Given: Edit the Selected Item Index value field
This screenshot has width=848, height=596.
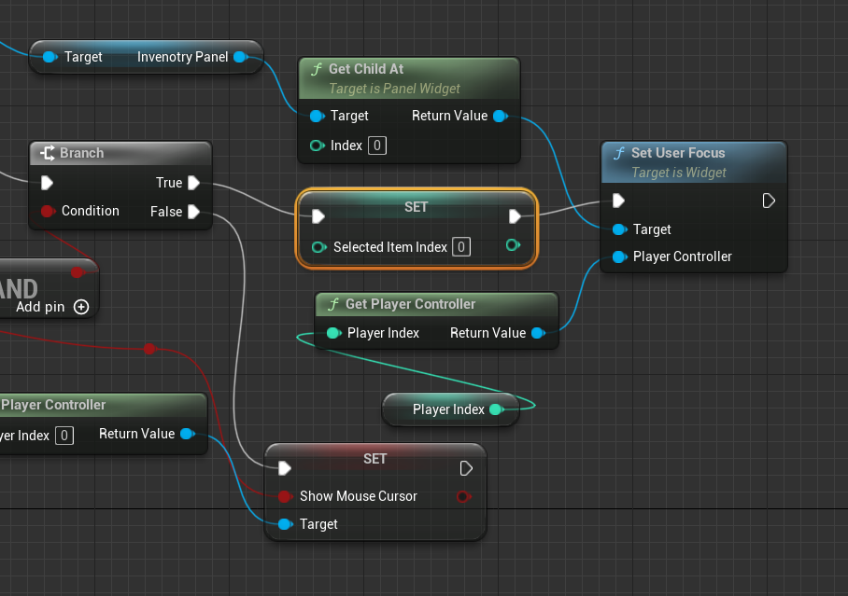Looking at the screenshot, I should pyautogui.click(x=461, y=247).
